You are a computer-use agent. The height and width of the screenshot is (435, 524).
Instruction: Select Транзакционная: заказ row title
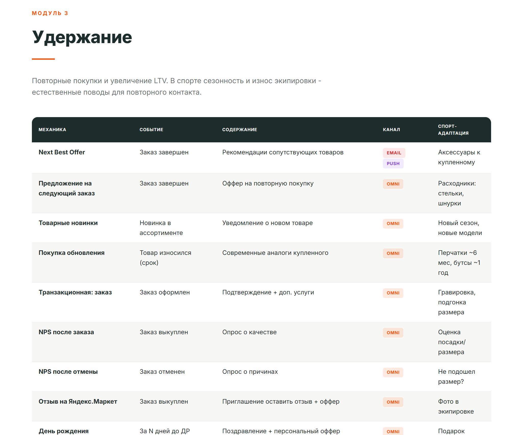[75, 292]
